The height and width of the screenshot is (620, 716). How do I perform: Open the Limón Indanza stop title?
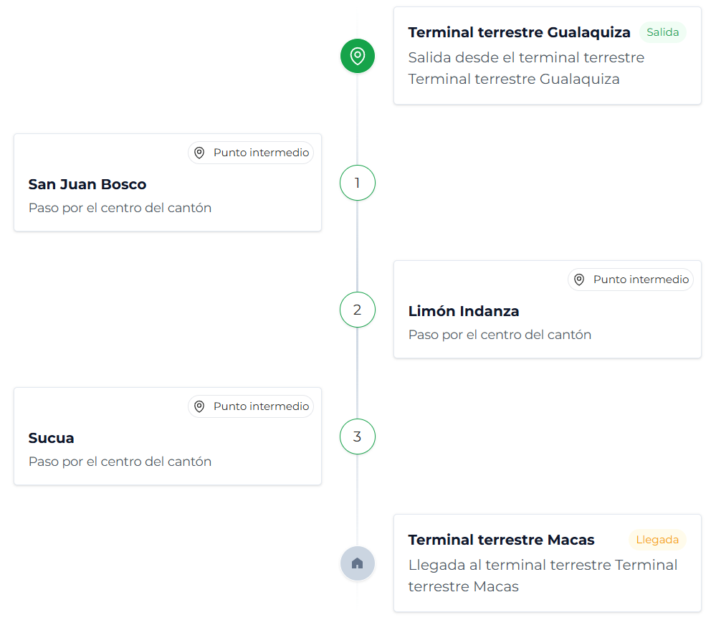click(464, 311)
